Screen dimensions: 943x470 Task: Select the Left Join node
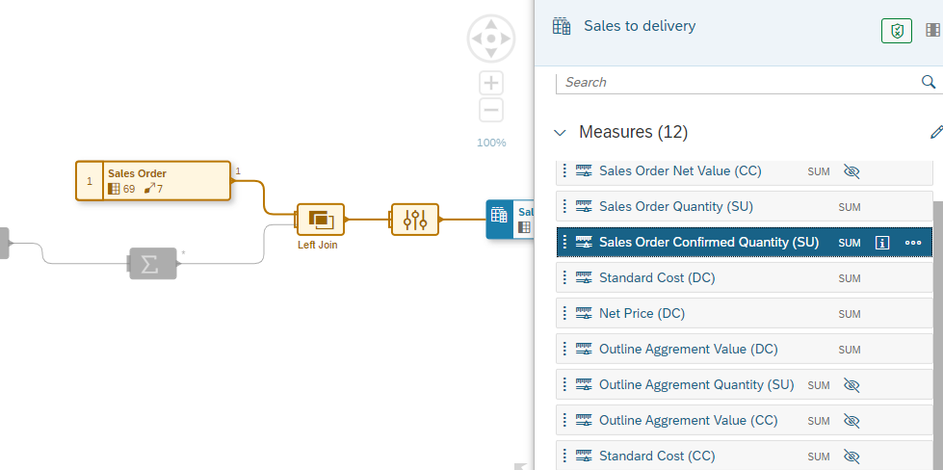(x=320, y=220)
